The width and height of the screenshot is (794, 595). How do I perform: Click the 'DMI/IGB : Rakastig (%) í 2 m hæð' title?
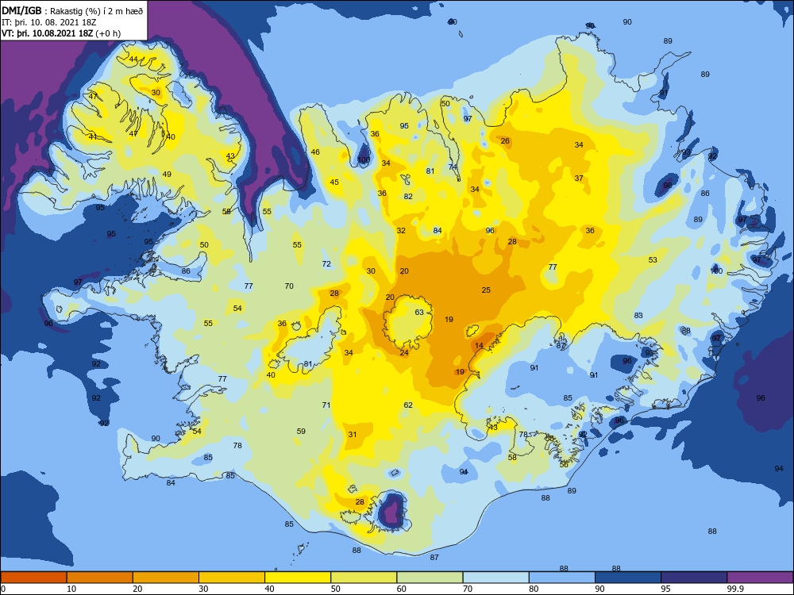[72, 11]
